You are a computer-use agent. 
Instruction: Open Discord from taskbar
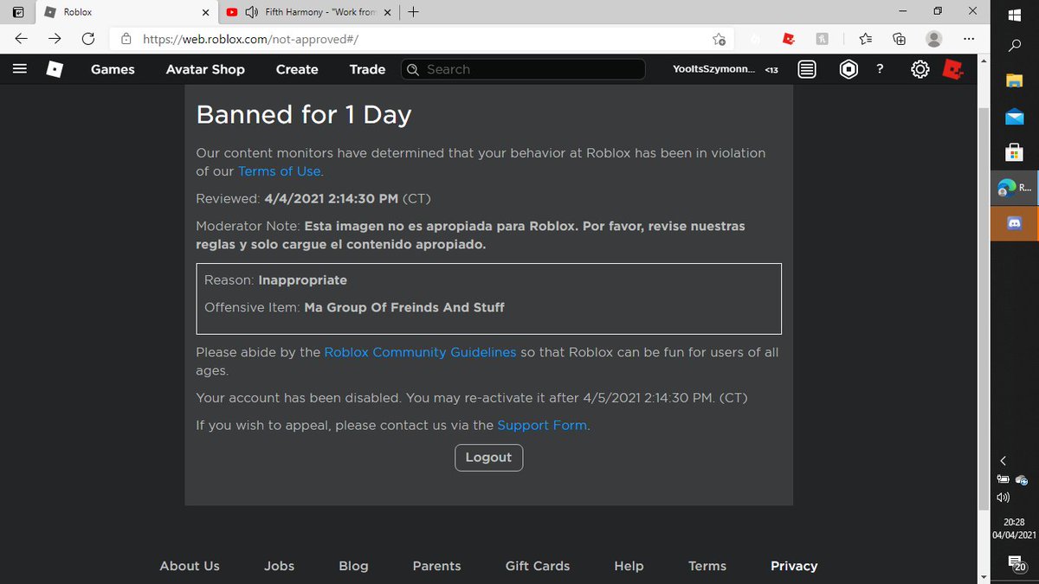[1015, 223]
